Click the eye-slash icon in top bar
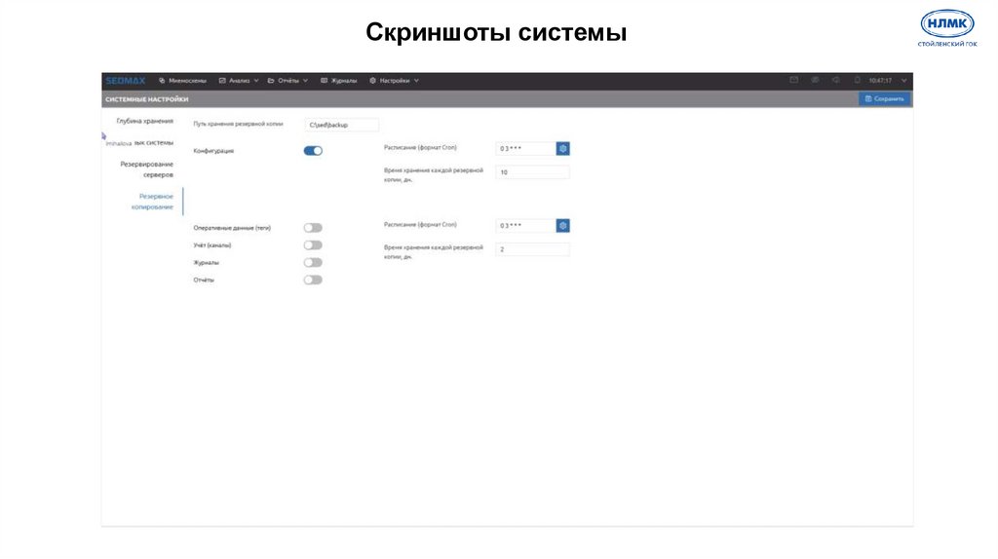This screenshot has width=998, height=559. [x=815, y=80]
